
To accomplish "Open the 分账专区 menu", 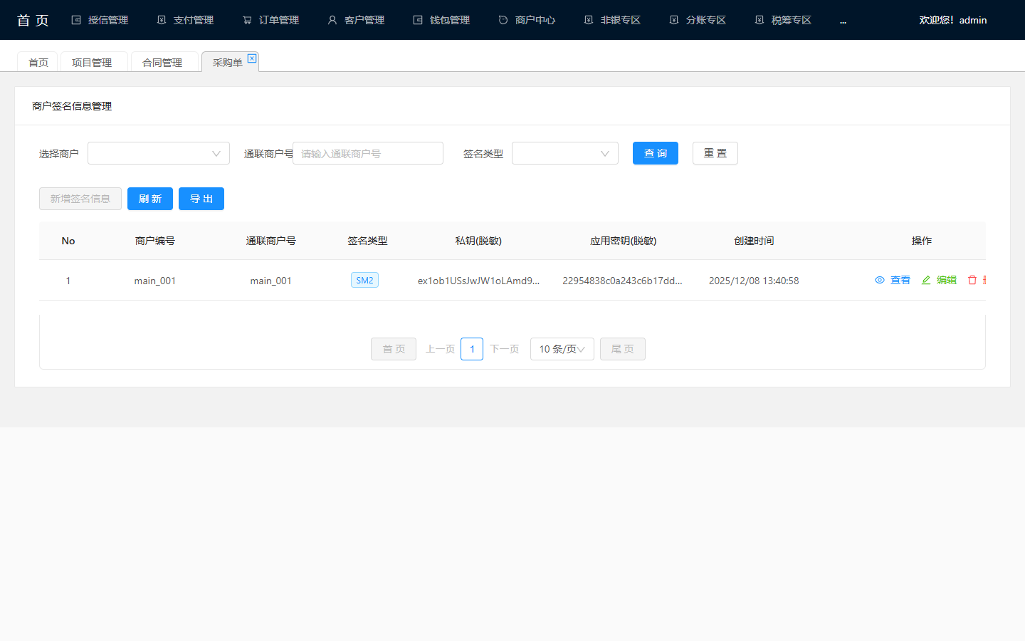I will (698, 20).
